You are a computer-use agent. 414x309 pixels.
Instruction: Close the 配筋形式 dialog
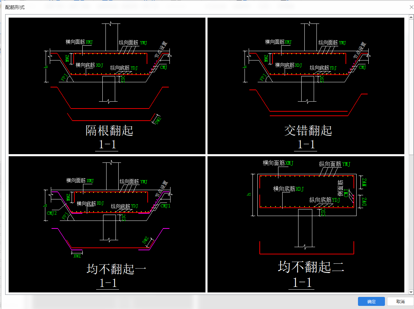411,7
